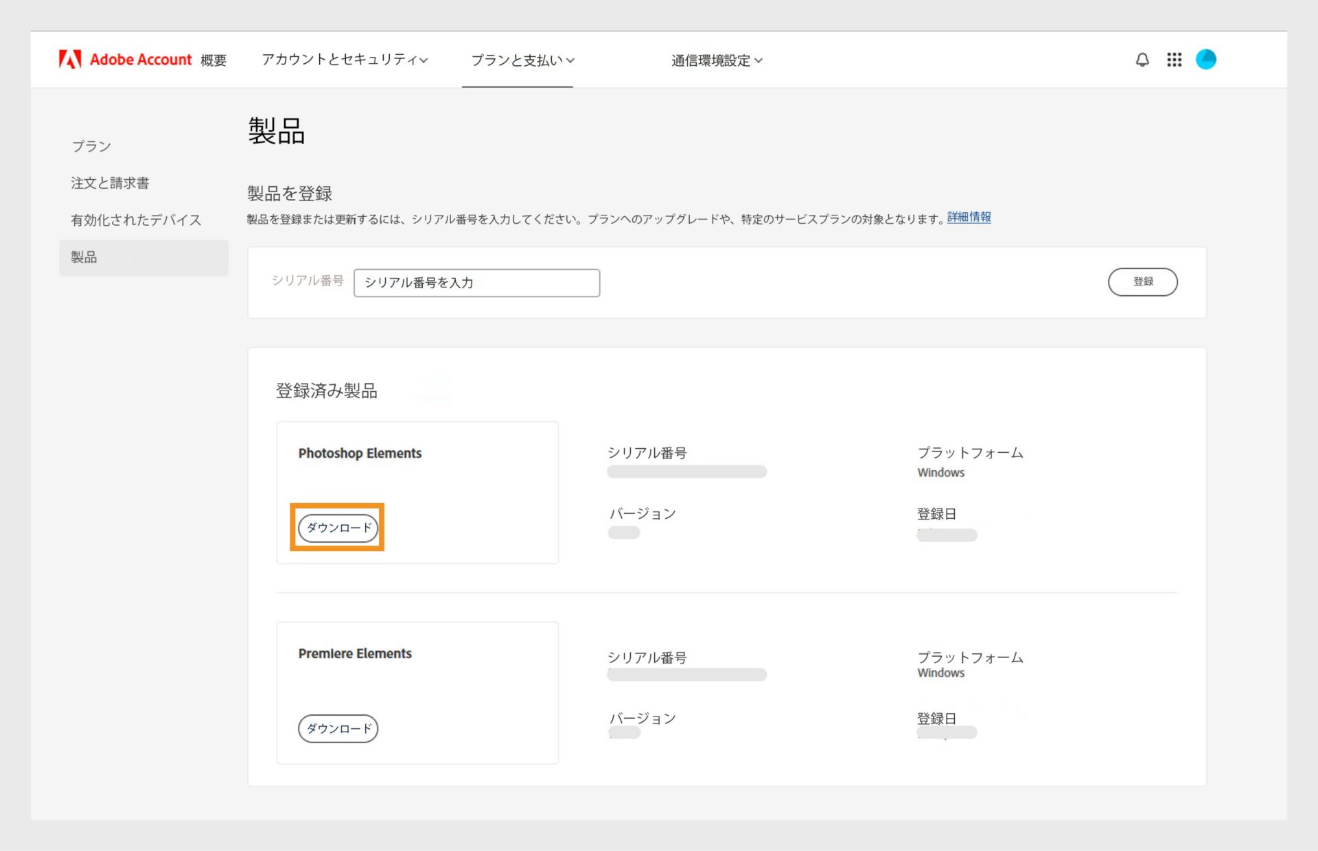Click Windows platform value for Photoshop Elements

940,473
